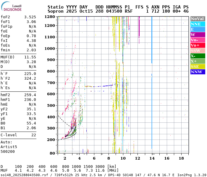207x177 pixels.
Task: Select the blue E legend entry
Action: [198, 29]
